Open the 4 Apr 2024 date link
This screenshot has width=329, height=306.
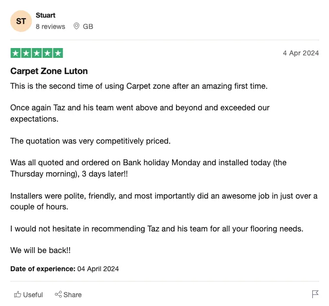[x=301, y=53]
